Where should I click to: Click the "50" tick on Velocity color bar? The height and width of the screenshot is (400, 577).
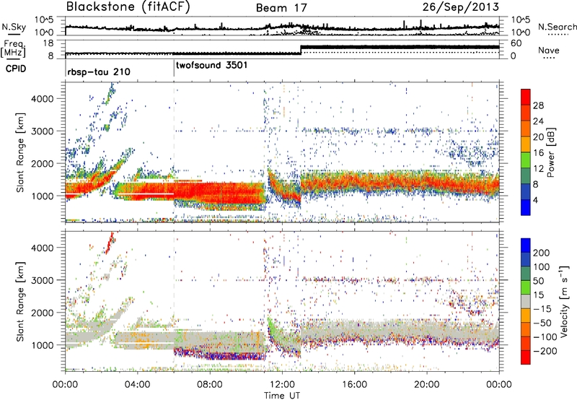point(538,281)
